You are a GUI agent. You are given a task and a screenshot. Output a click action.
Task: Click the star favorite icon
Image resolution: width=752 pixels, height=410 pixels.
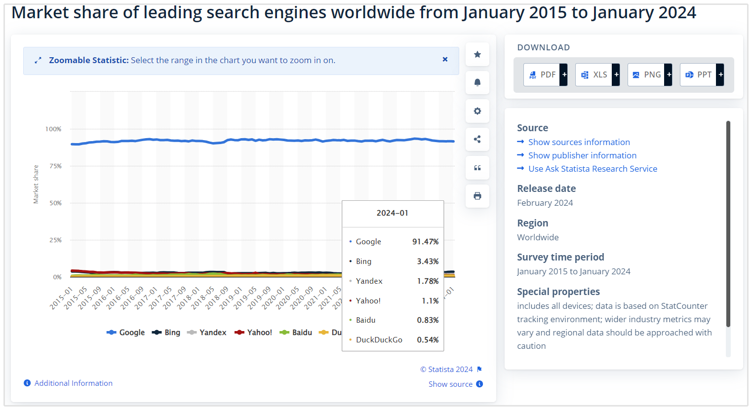477,54
